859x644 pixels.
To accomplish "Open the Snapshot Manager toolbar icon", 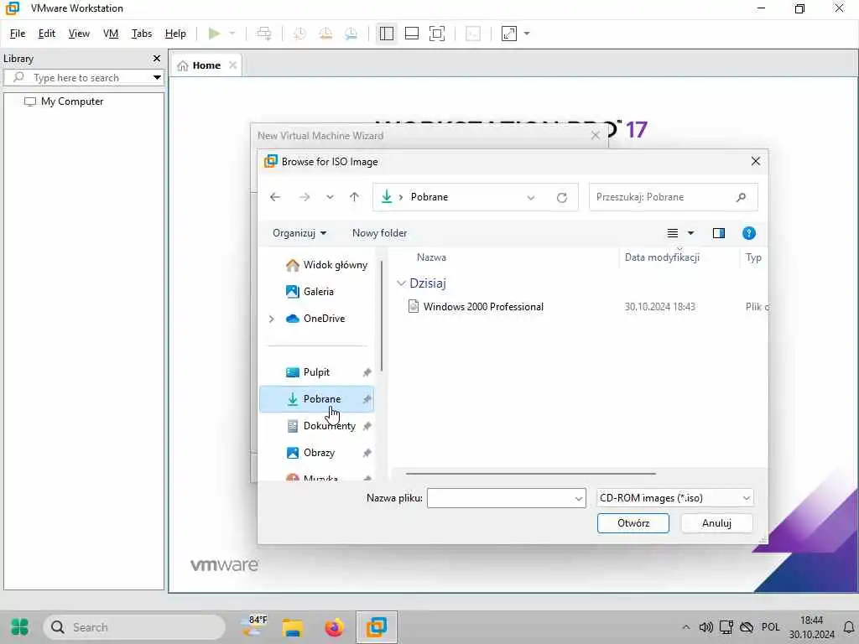I will point(351,34).
